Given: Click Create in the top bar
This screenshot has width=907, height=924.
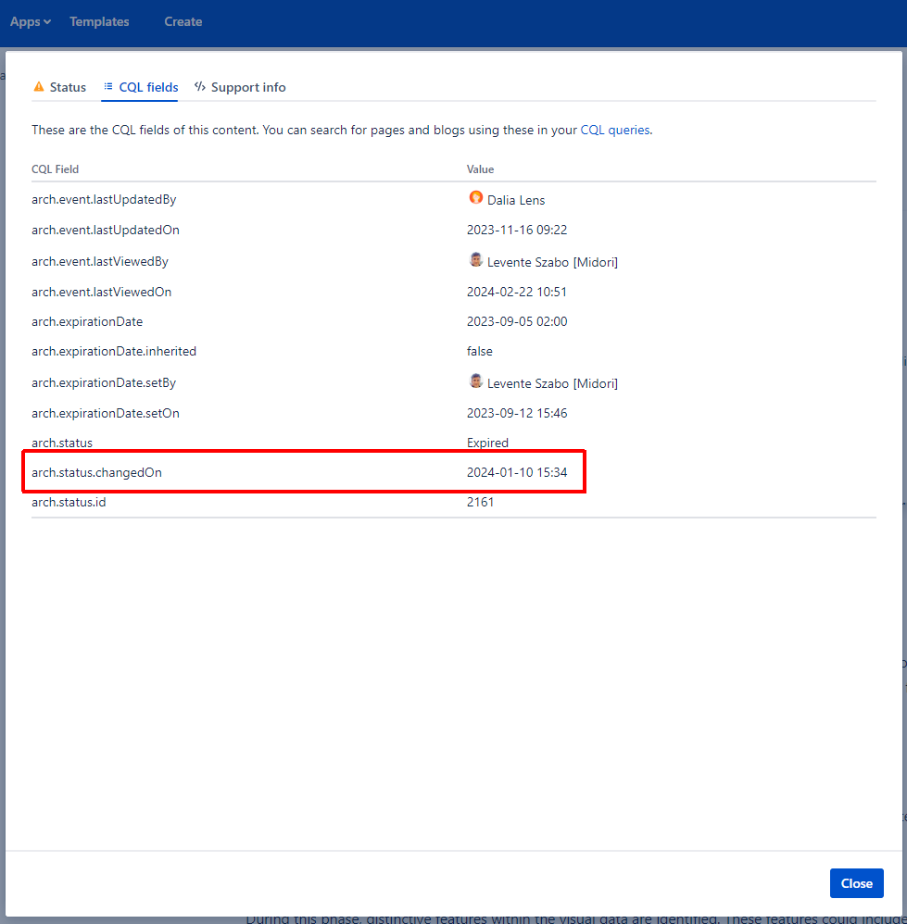Looking at the screenshot, I should [x=183, y=22].
